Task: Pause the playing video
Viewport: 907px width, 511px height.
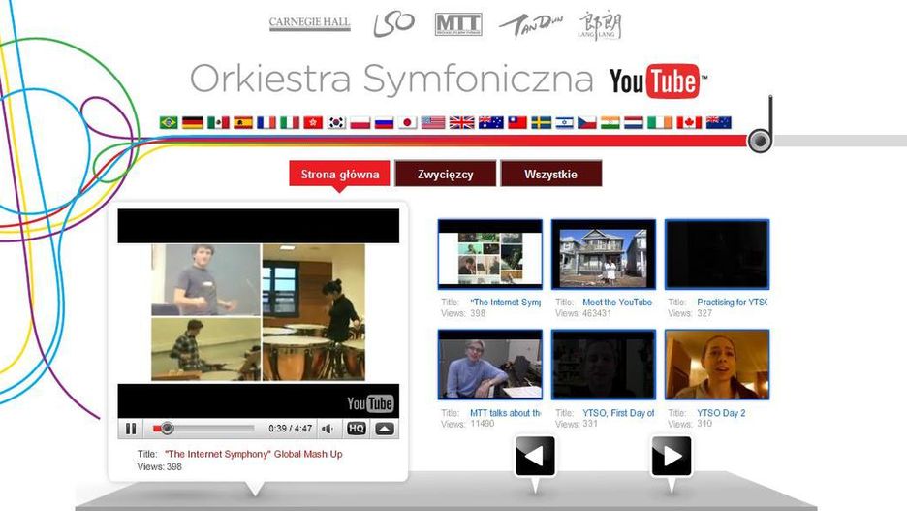Action: [131, 429]
